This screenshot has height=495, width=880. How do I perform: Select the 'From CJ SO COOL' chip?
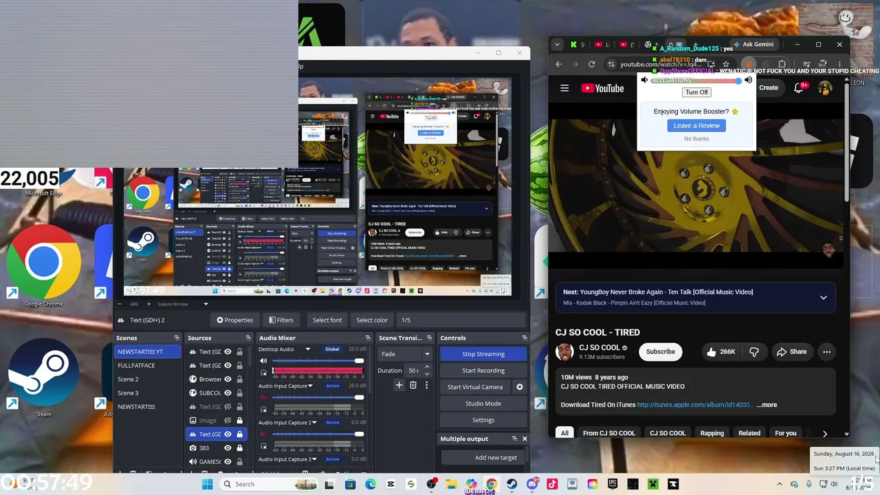[609, 433]
